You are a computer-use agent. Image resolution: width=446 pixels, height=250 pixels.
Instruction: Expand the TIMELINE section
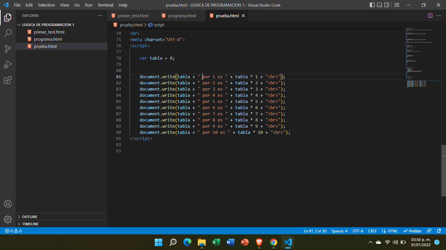click(61, 224)
